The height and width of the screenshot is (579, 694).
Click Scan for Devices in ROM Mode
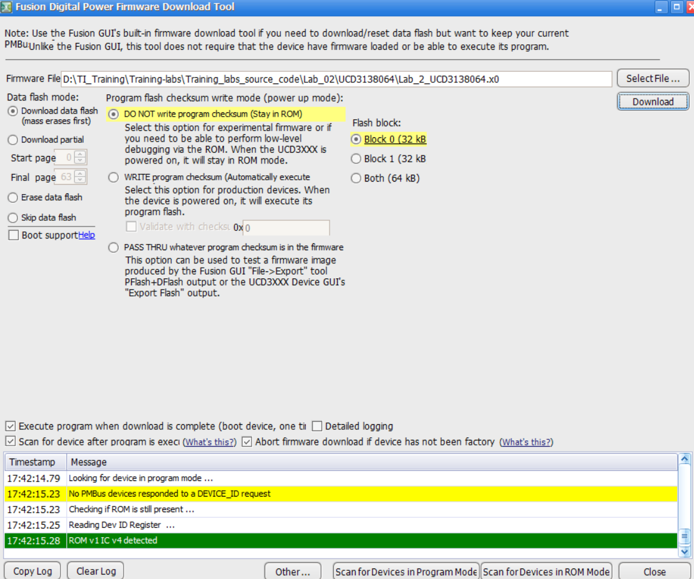click(546, 572)
